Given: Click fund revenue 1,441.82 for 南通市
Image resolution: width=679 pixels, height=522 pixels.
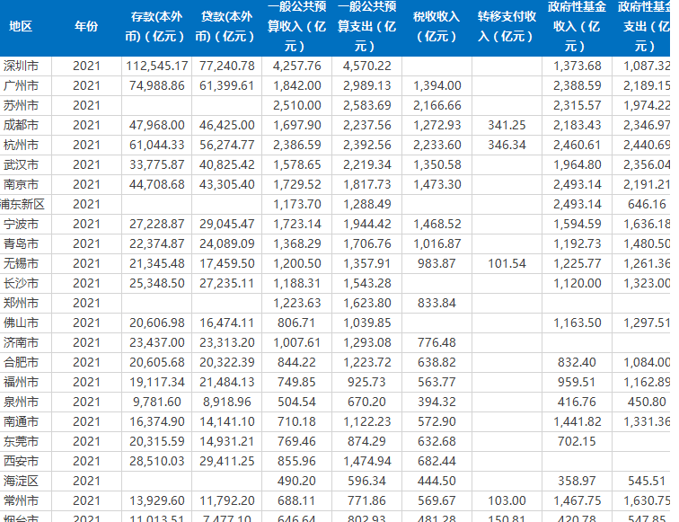Looking at the screenshot, I should pyautogui.click(x=578, y=422).
